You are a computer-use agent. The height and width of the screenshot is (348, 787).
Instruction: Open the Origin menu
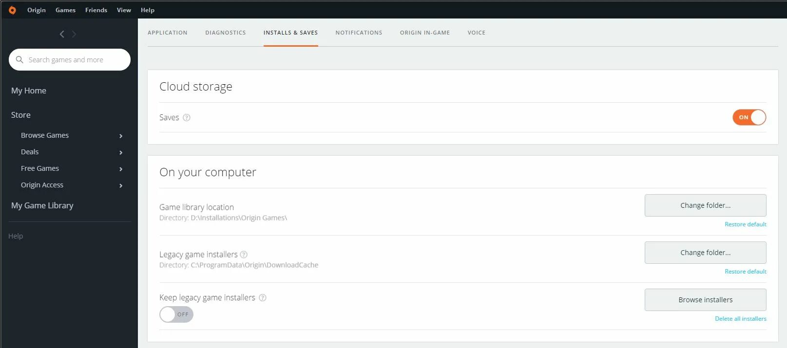37,10
